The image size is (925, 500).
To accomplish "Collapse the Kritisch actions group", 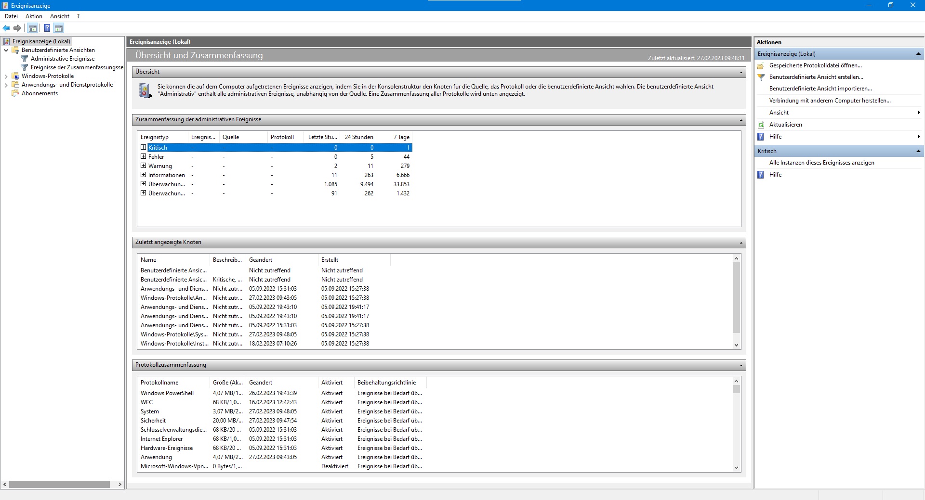I will pyautogui.click(x=918, y=151).
